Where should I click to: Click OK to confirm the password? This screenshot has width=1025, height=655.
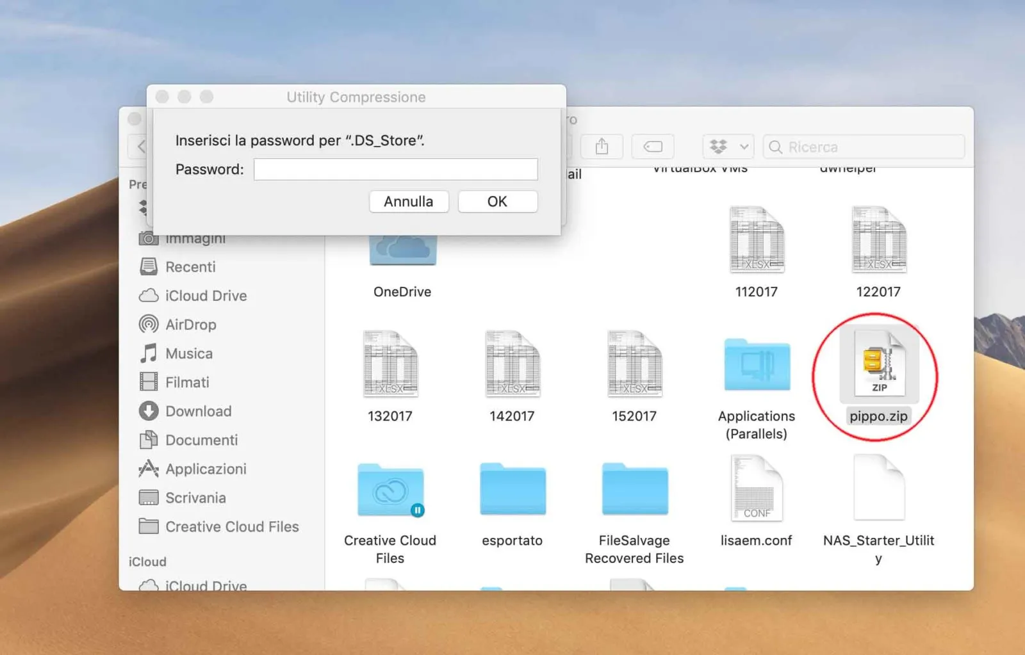point(498,201)
